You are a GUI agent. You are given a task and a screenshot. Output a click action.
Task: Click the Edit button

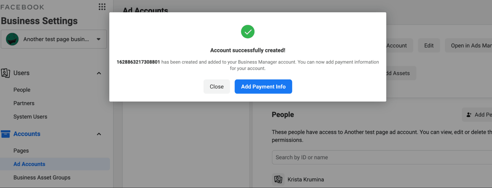pyautogui.click(x=429, y=46)
